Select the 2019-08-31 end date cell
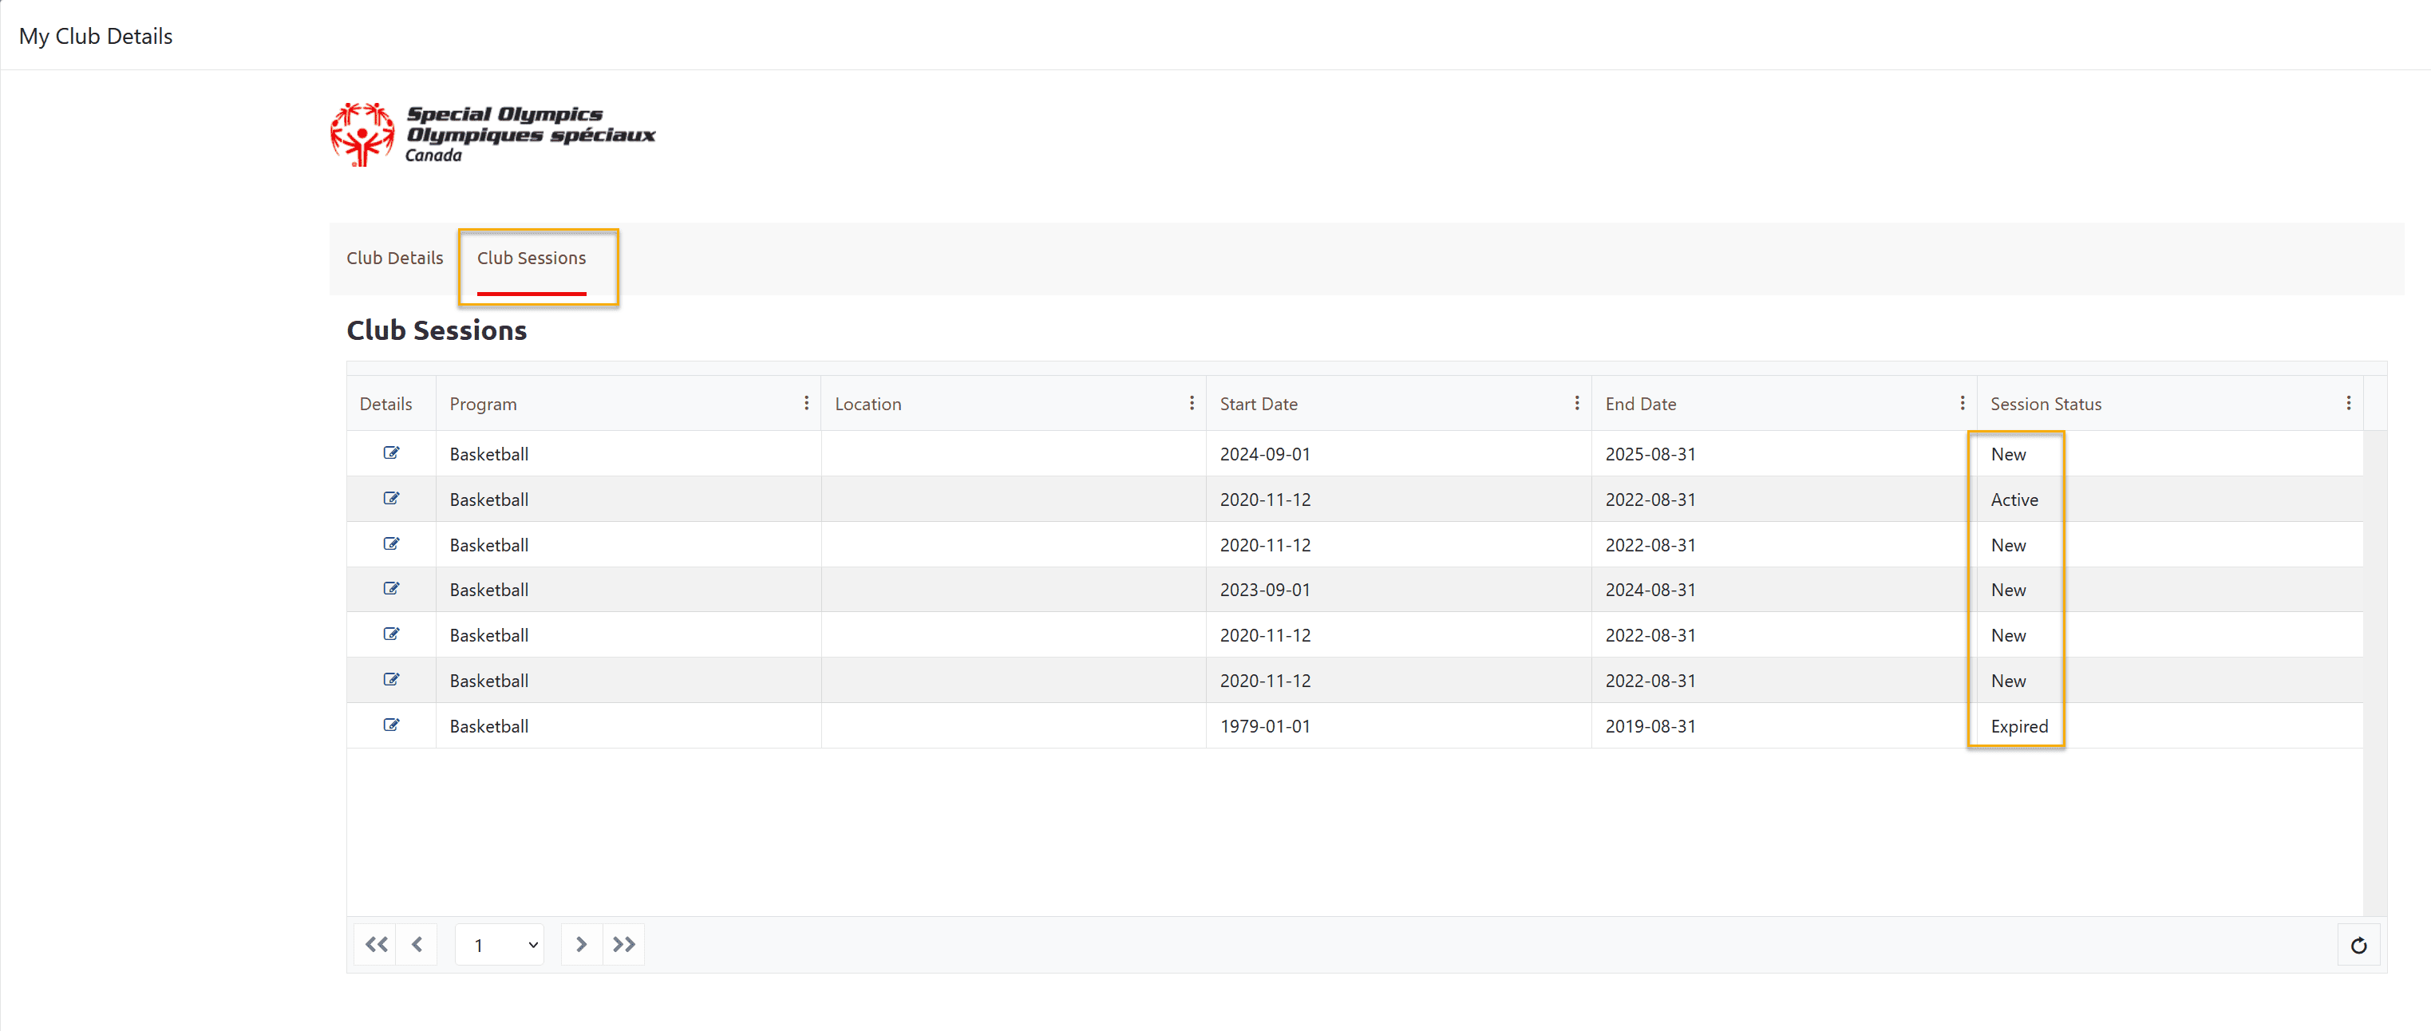2431x1031 pixels. (1783, 725)
